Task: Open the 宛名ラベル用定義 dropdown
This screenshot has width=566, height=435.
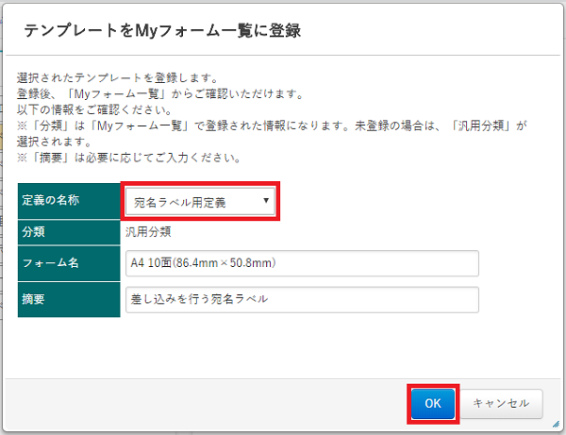Action: [200, 201]
